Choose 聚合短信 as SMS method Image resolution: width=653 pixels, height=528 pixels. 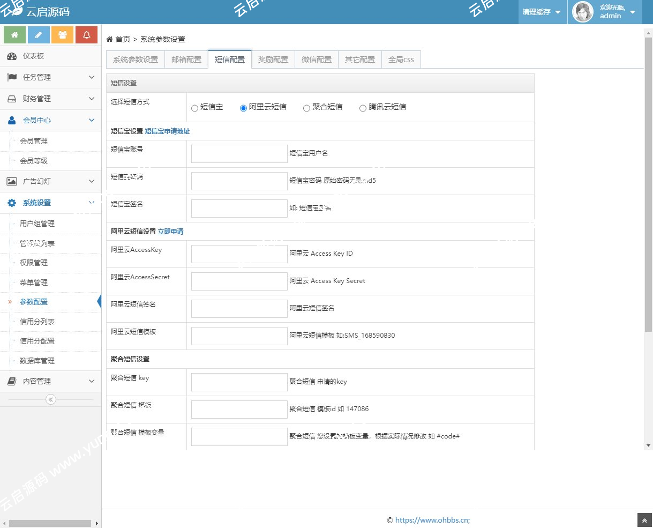click(306, 108)
